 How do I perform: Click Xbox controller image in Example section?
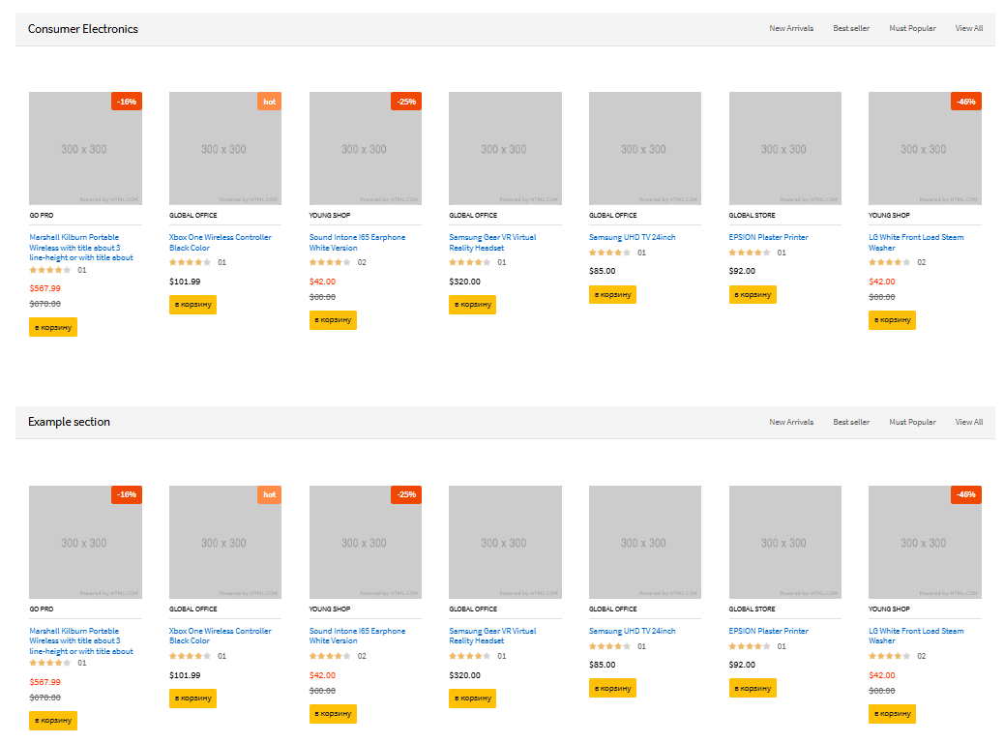click(x=225, y=542)
